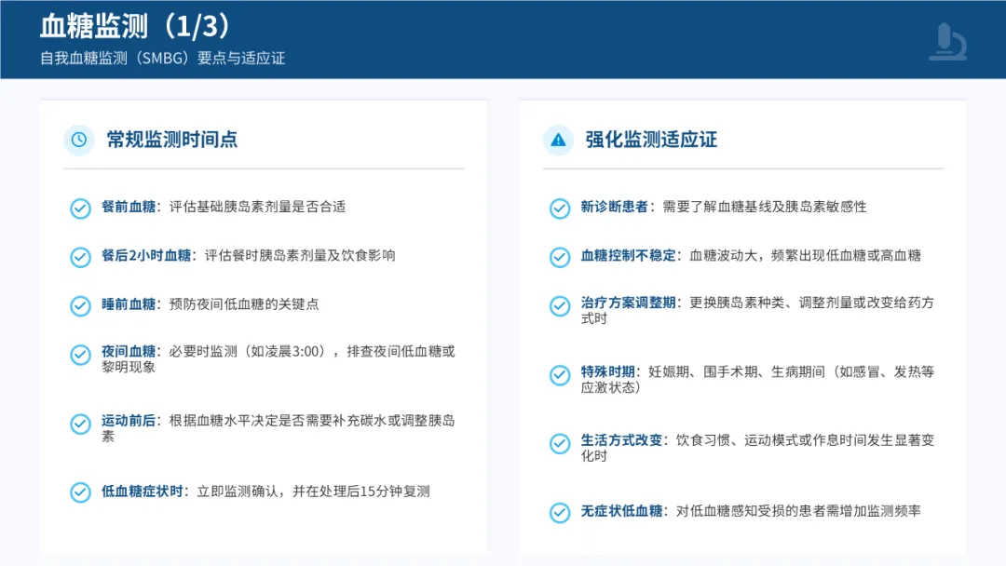Click the warning triangle icon beside 强化监测适应证

pyautogui.click(x=558, y=140)
